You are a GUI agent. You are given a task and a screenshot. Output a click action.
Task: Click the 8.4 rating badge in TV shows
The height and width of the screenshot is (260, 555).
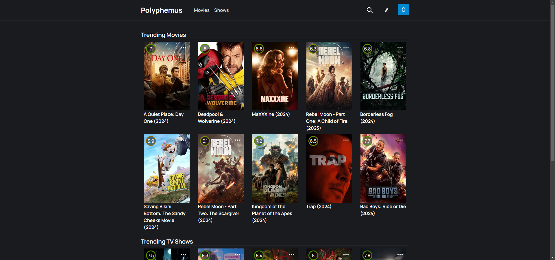[259, 255]
